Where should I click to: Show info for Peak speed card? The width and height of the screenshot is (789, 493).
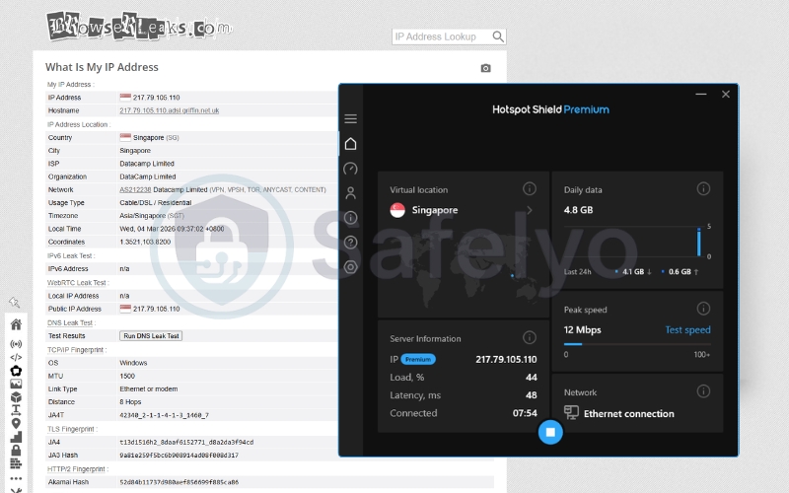coord(703,309)
